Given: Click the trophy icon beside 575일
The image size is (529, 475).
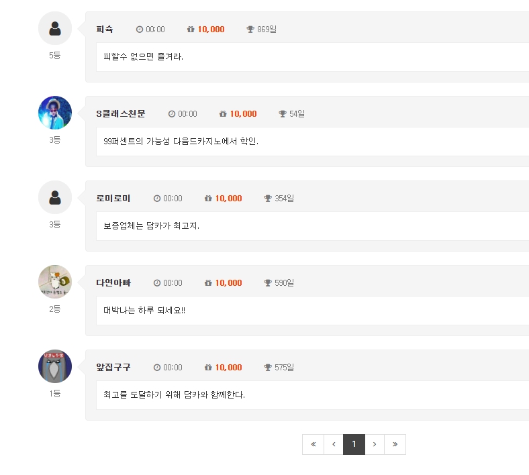Looking at the screenshot, I should point(268,368).
